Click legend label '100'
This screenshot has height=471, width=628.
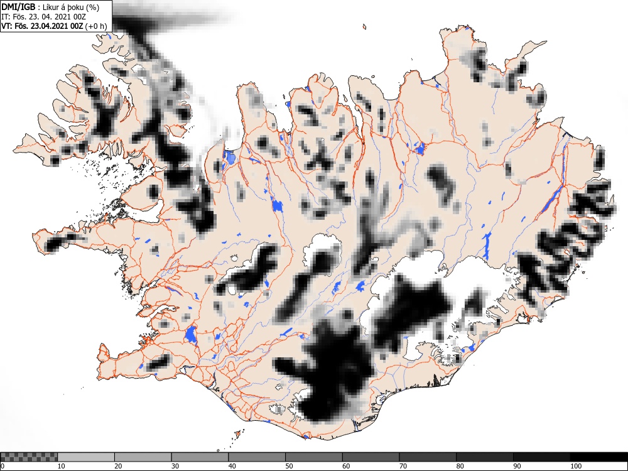click(575, 466)
